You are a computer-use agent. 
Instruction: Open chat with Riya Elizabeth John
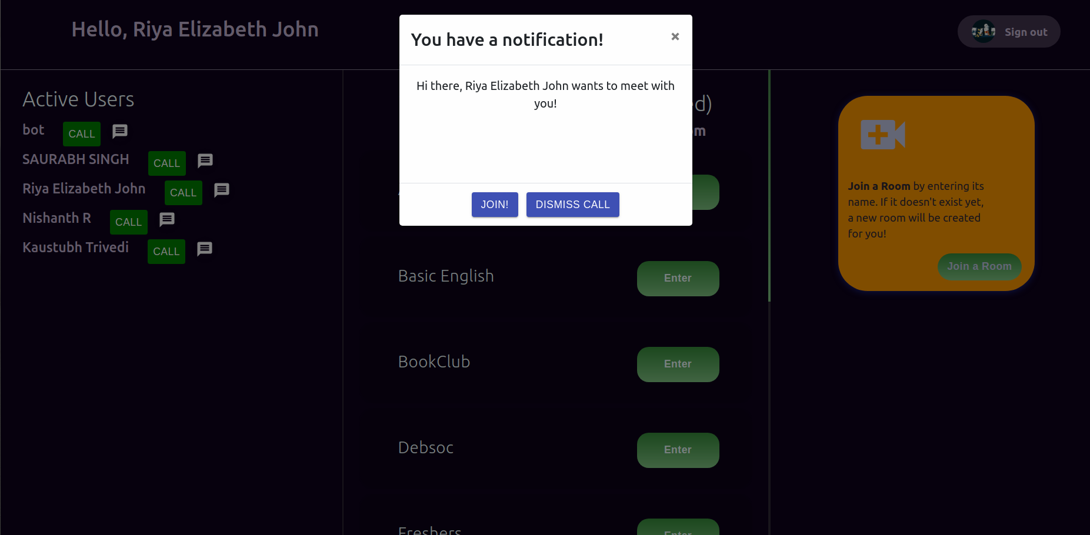click(222, 190)
